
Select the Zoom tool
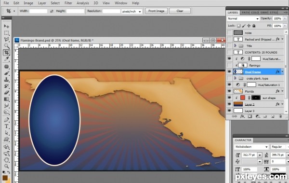(6, 166)
